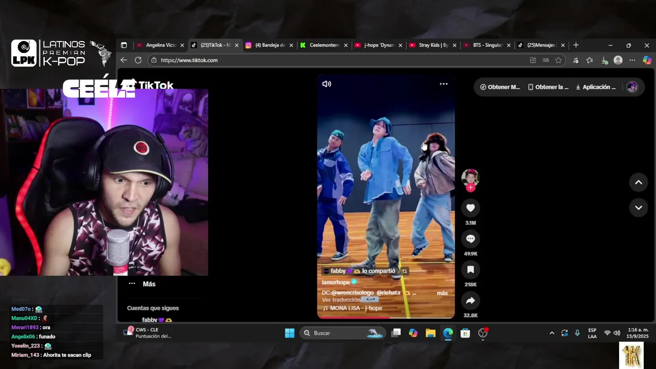Share the video with 32.8K shares
This screenshot has height=369, width=656.
tap(470, 300)
